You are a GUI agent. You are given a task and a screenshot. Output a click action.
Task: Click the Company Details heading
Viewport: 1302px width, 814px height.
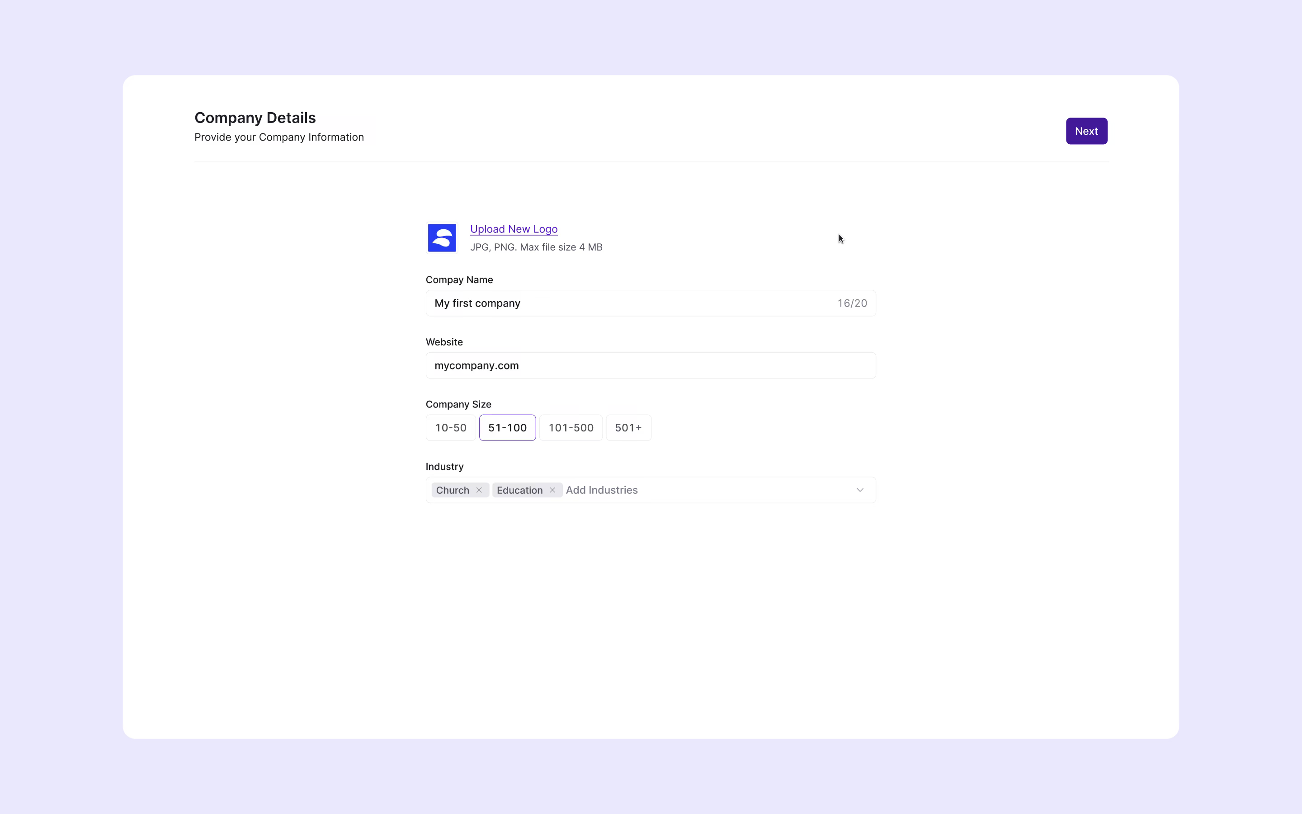coord(255,118)
